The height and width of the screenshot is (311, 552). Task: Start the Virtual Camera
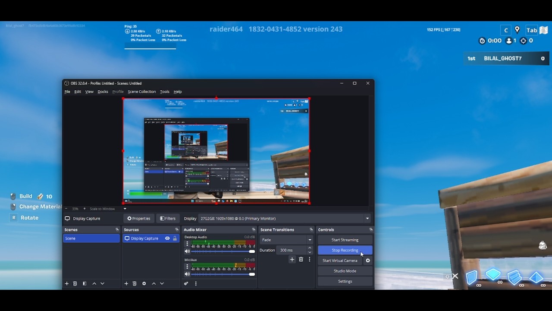point(340,260)
